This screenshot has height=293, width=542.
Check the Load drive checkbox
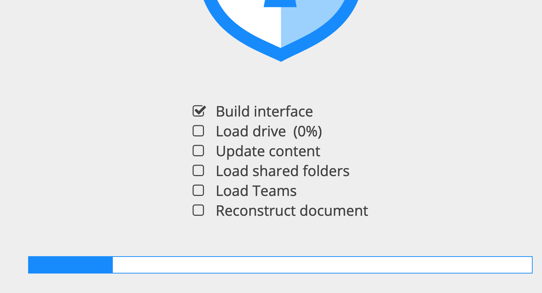(x=199, y=131)
